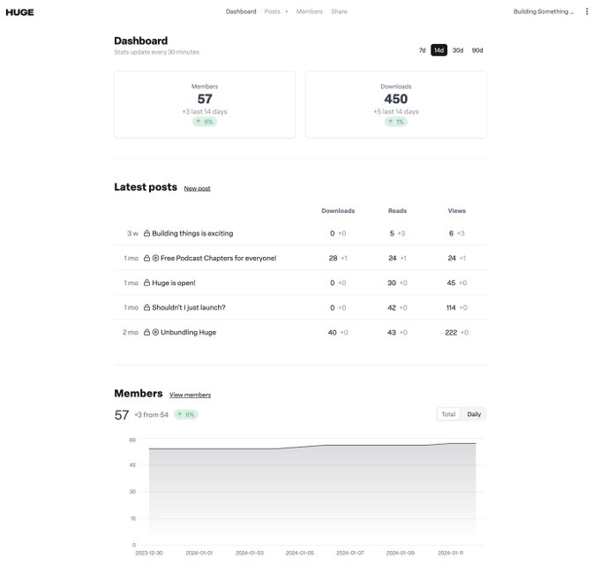Click +3 from 54 text
Screen dimensions: 600x581
pyautogui.click(x=151, y=415)
